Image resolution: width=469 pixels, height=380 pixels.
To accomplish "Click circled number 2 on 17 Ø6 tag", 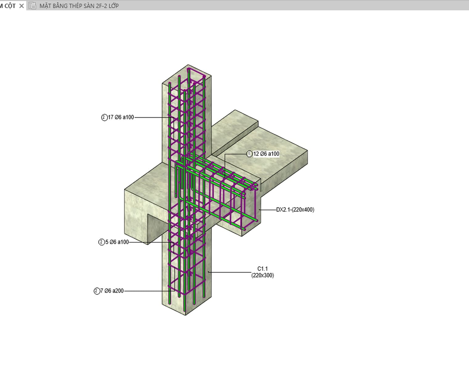I will click(x=104, y=117).
